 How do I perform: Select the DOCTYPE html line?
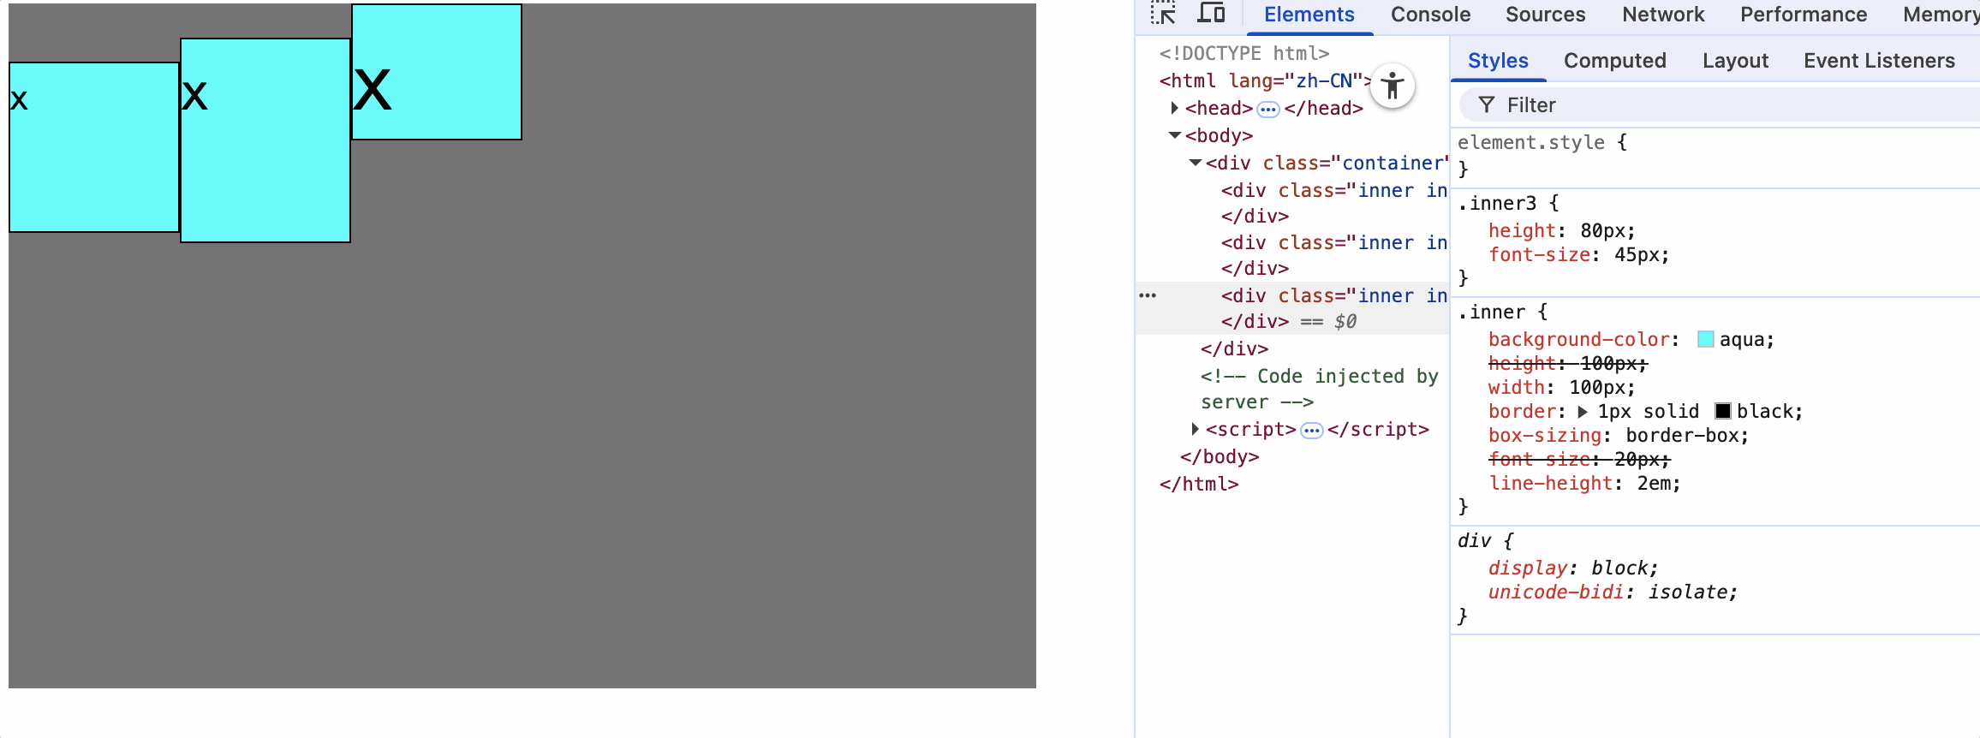1243,53
